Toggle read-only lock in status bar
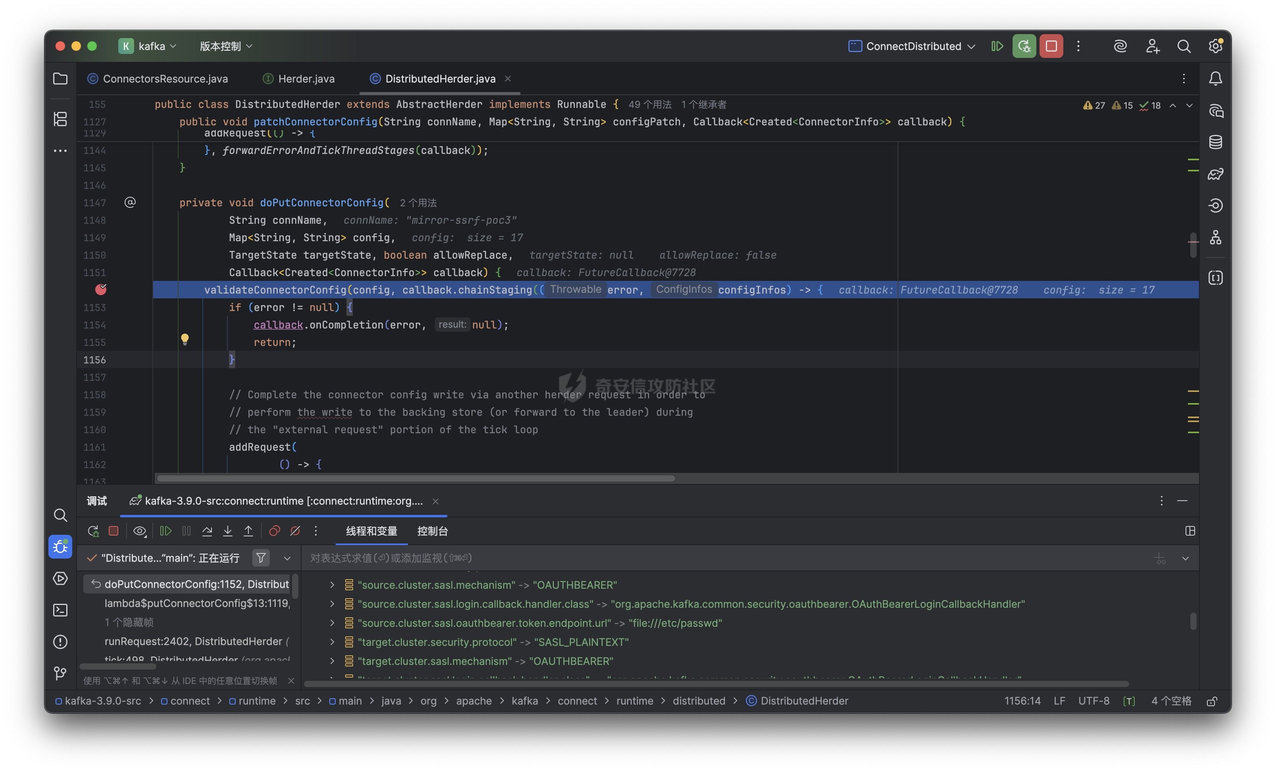The height and width of the screenshot is (772, 1276). (1212, 701)
